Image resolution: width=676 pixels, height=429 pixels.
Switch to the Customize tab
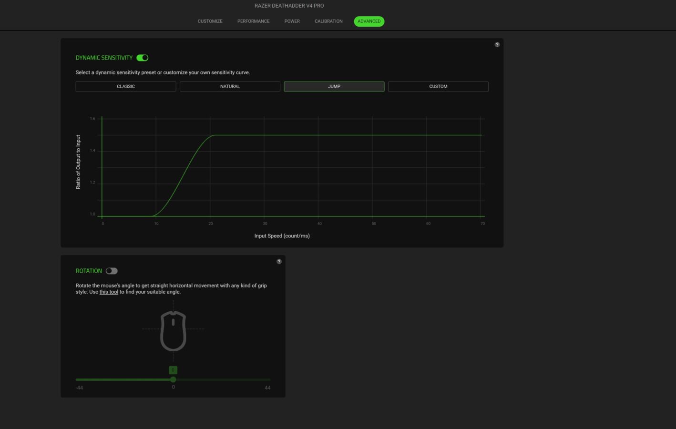pyautogui.click(x=210, y=21)
